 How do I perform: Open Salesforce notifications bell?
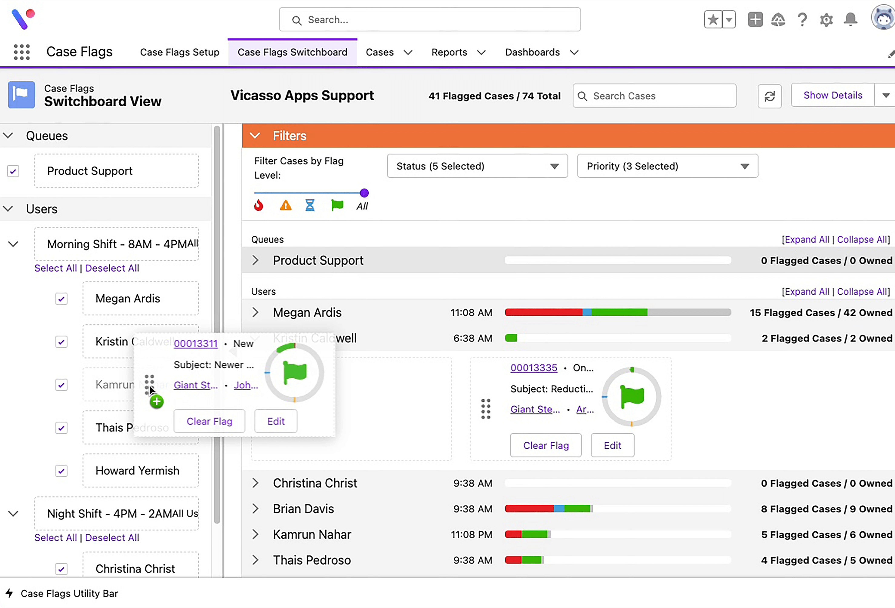click(x=851, y=19)
